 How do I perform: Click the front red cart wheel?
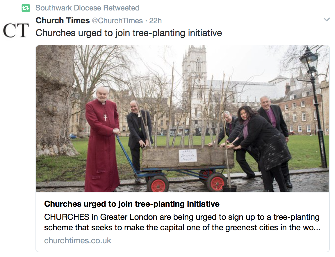click(x=158, y=184)
